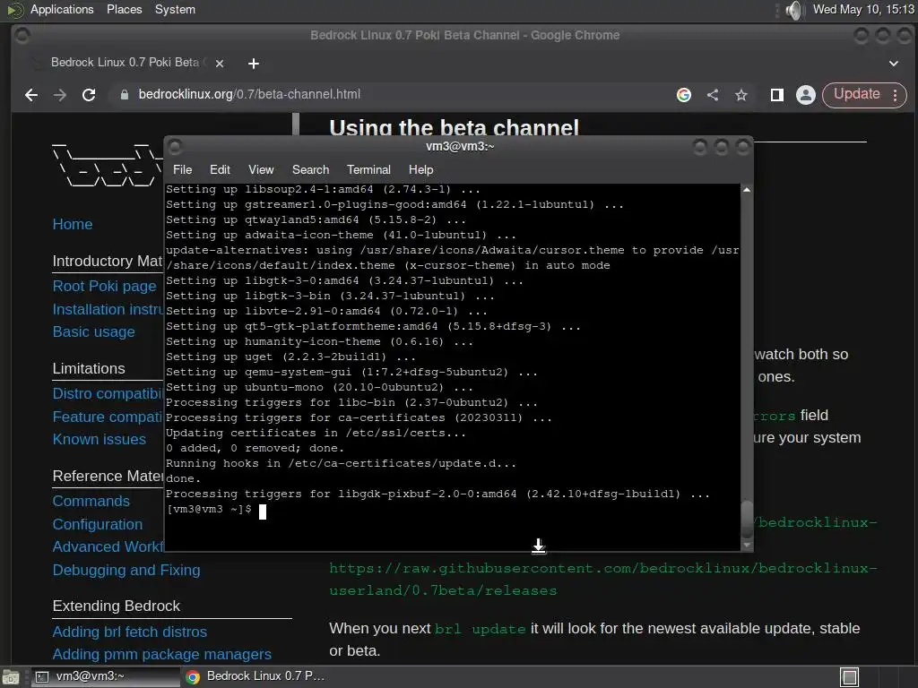Switch to Chrome window in taskbar
The height and width of the screenshot is (688, 918).
pos(255,676)
